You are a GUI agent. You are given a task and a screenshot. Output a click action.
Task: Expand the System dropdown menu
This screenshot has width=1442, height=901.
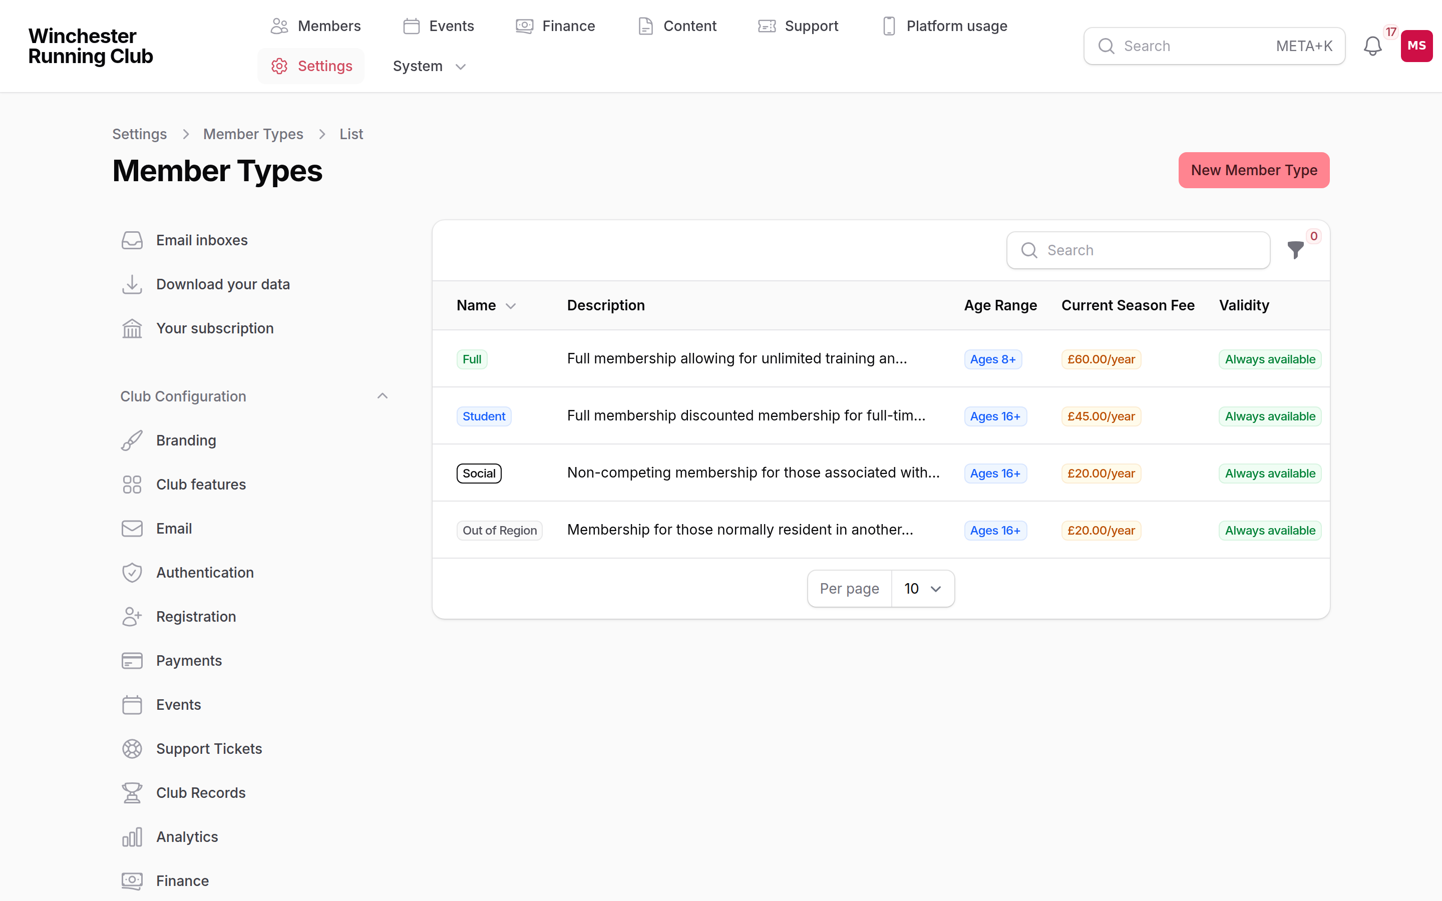pyautogui.click(x=429, y=66)
